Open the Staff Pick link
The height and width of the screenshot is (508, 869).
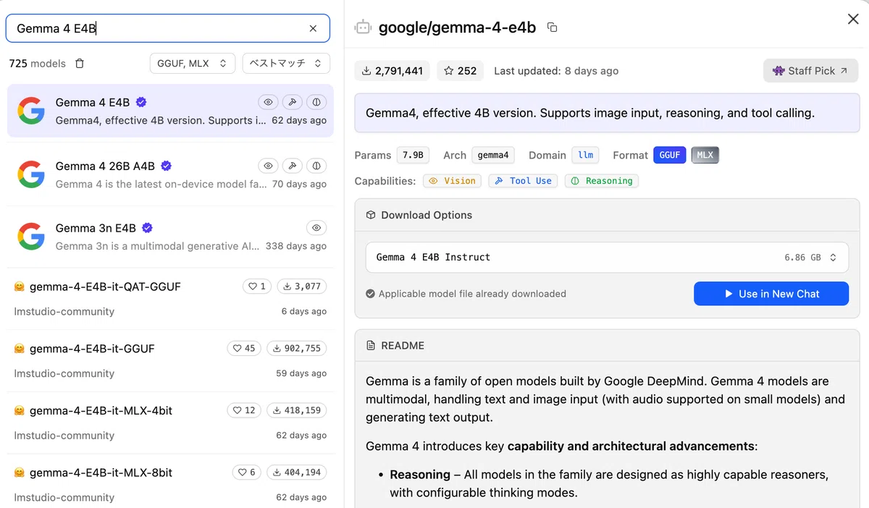[x=810, y=71]
